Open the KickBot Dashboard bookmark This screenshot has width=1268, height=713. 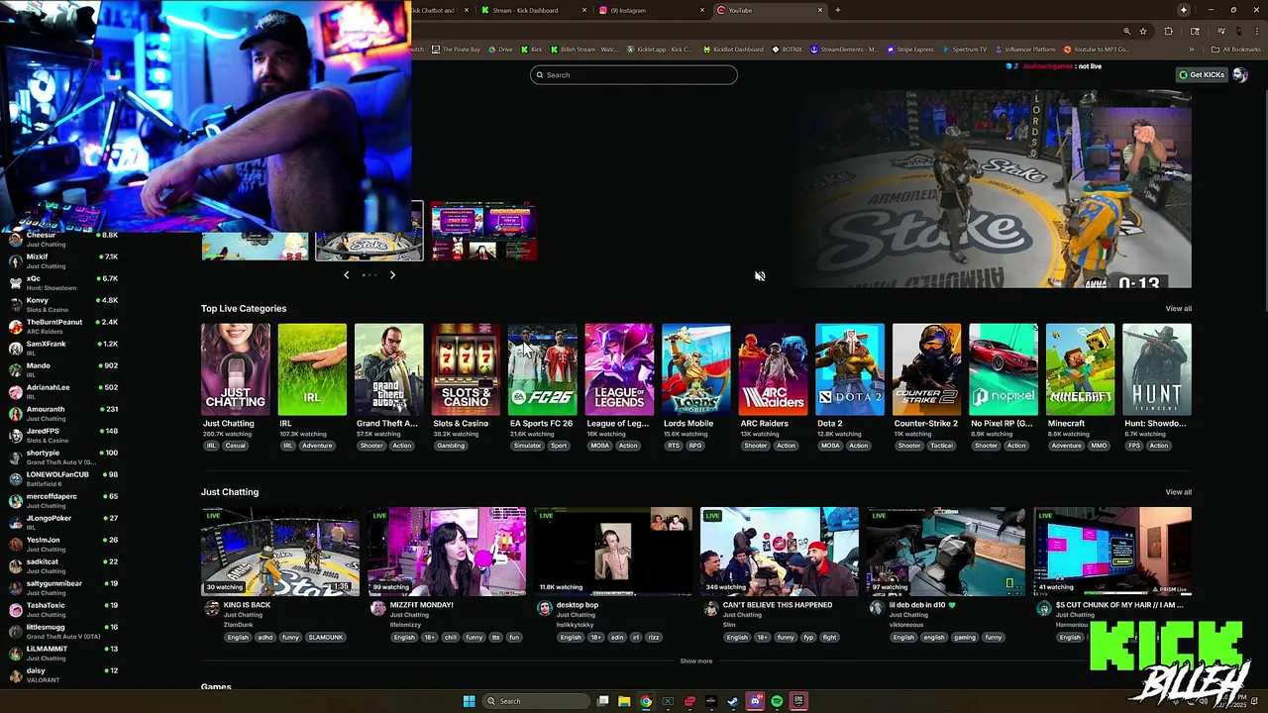pos(734,50)
